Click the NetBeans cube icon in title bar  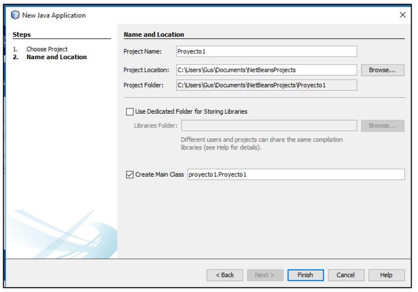click(15, 15)
